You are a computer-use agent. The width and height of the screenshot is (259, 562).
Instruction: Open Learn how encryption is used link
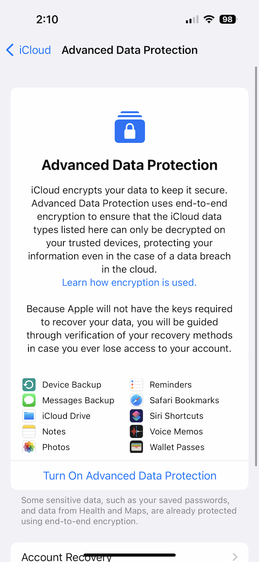coord(129,282)
